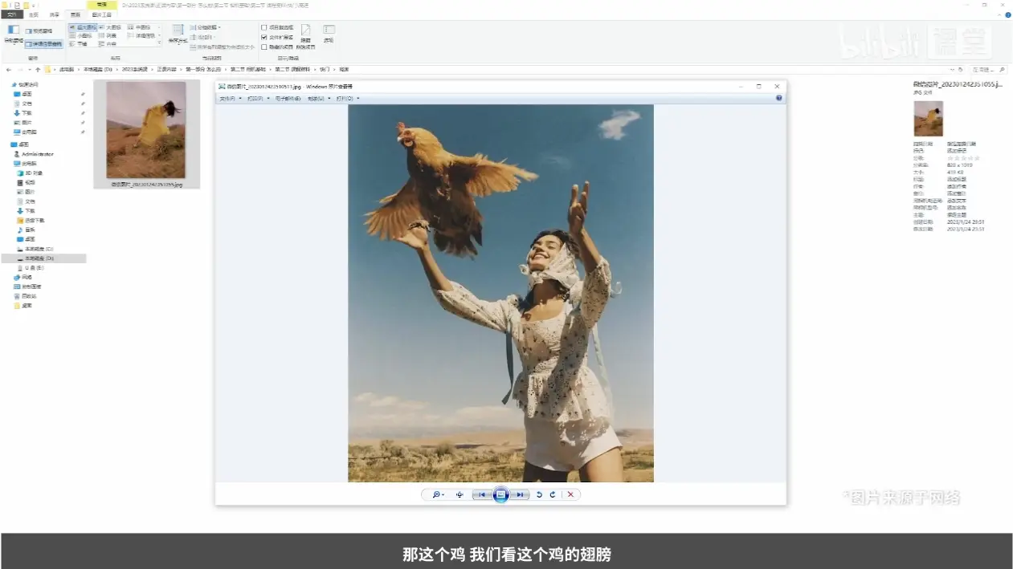
Task: Expand the 打开(O) dropdown in photo viewer
Action: coord(347,99)
